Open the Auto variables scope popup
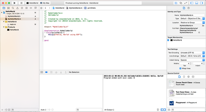 (43, 110)
